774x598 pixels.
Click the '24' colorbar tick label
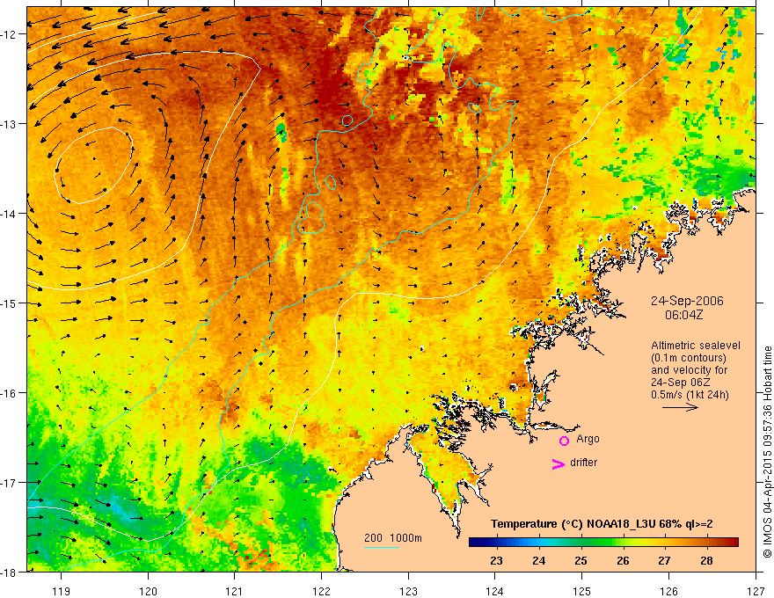(x=538, y=560)
